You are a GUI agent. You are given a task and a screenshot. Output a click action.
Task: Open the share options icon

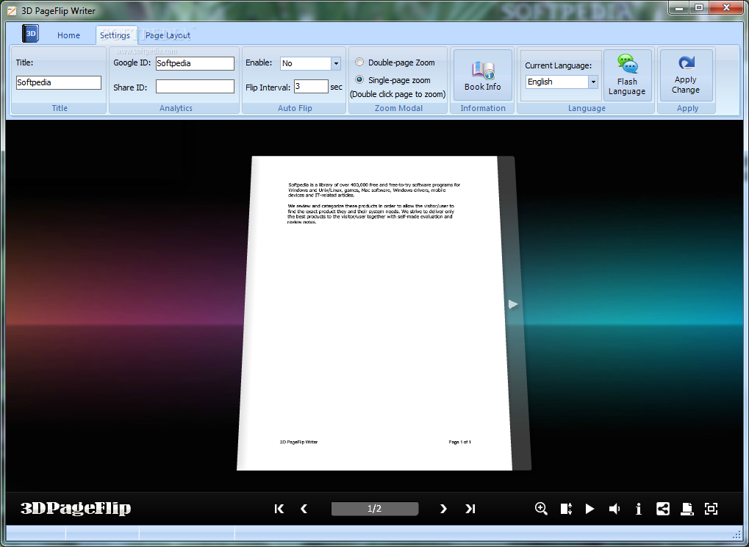(663, 509)
